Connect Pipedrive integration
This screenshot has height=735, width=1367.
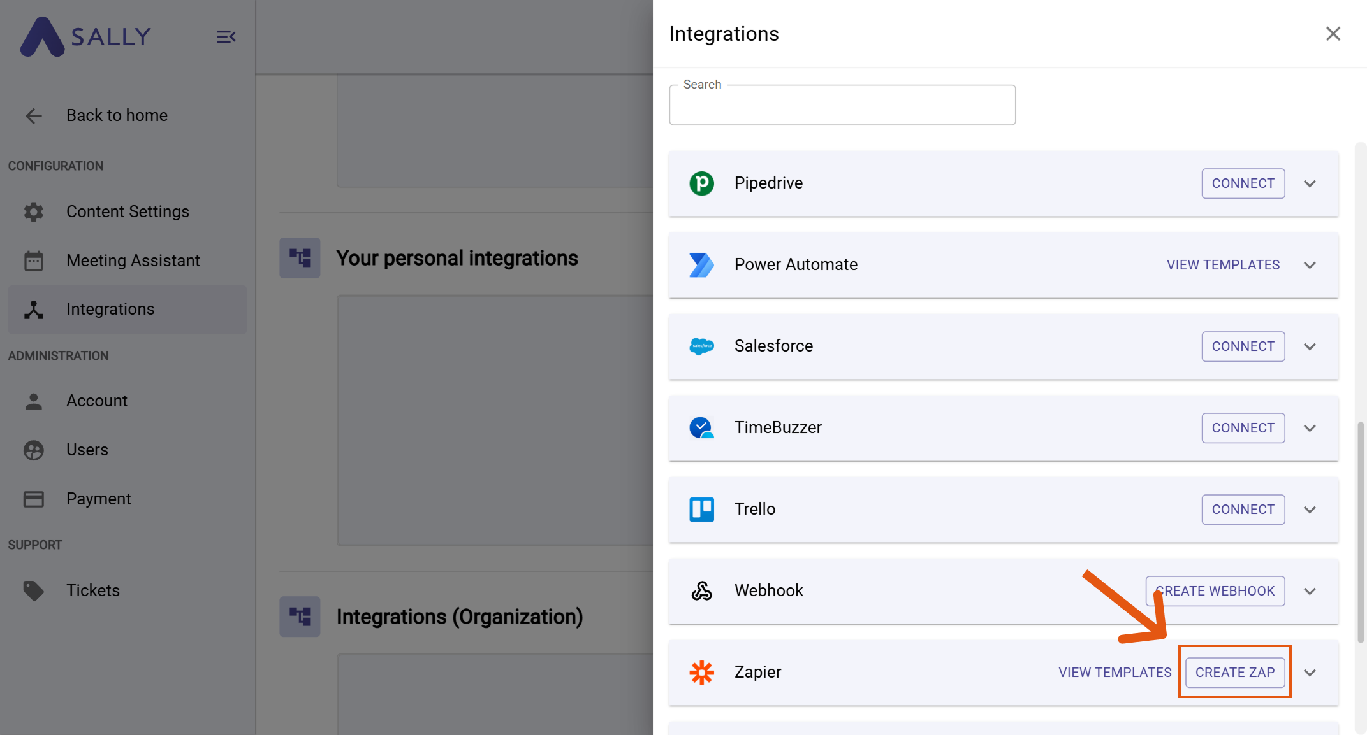coord(1243,183)
